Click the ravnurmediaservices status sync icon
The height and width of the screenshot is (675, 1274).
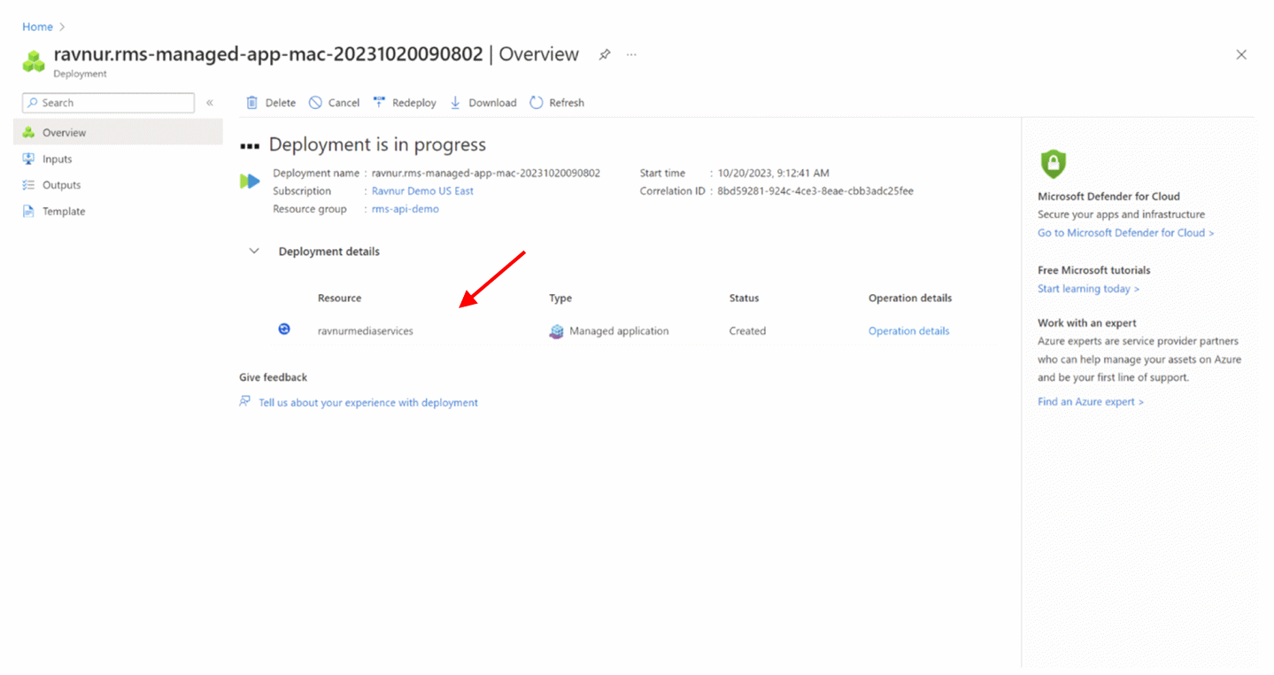coord(284,329)
